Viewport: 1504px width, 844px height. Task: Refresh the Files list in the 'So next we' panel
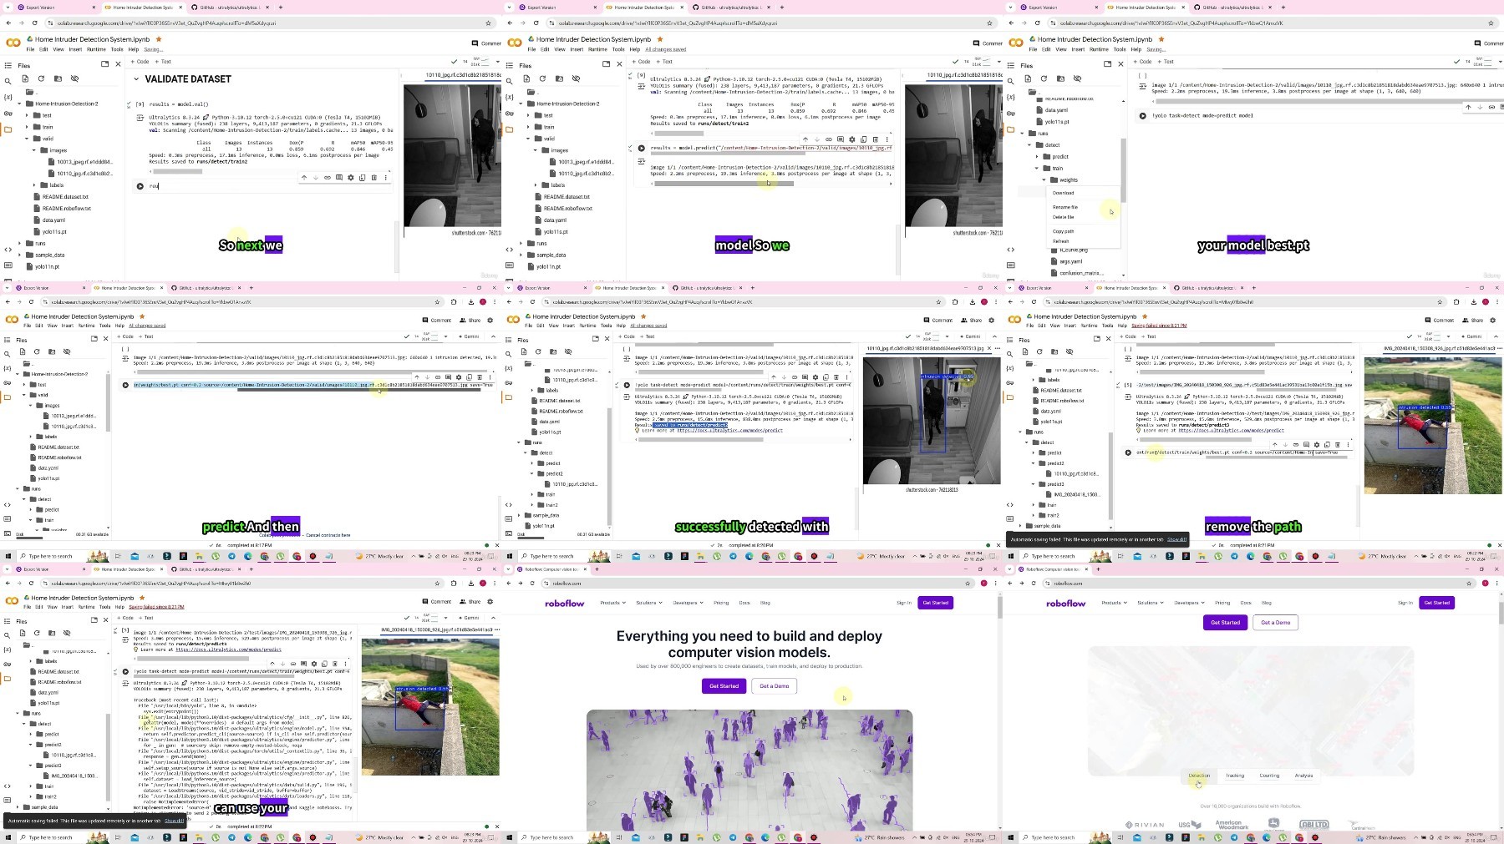(x=41, y=78)
